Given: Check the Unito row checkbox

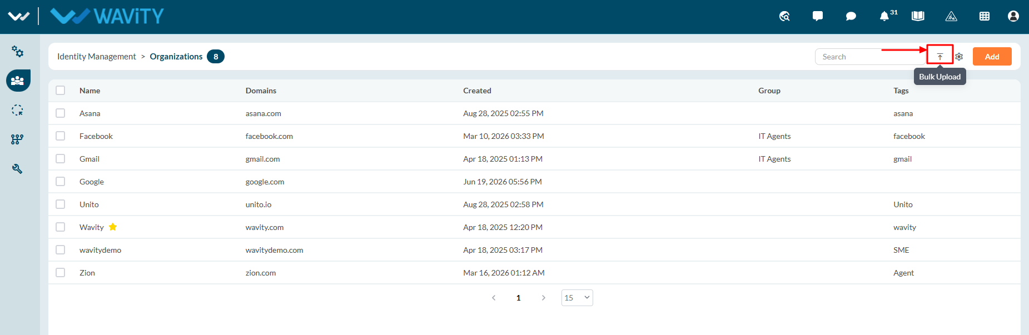Looking at the screenshot, I should (x=61, y=204).
